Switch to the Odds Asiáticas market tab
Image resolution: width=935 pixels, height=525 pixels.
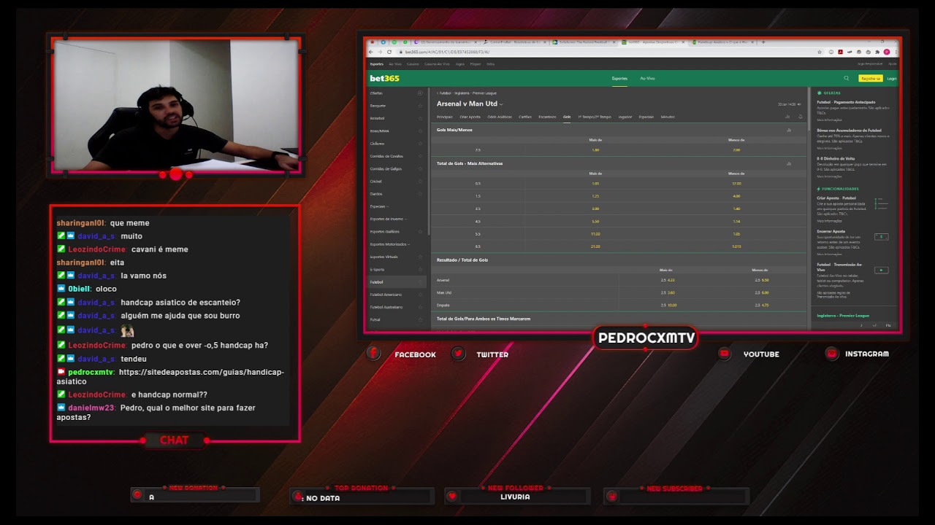pyautogui.click(x=500, y=117)
